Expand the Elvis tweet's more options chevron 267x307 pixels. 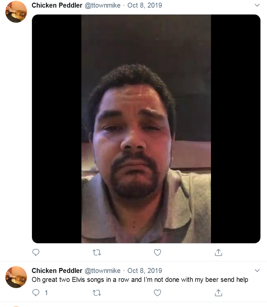[257, 271]
